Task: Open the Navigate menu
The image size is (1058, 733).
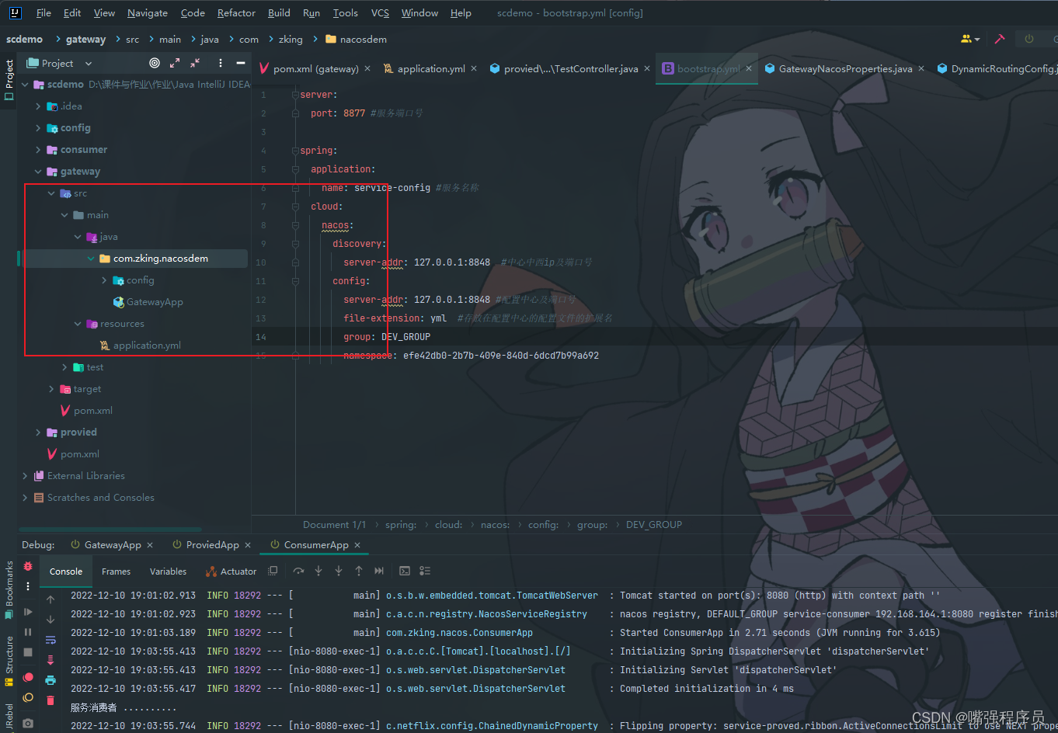Action: click(x=148, y=13)
